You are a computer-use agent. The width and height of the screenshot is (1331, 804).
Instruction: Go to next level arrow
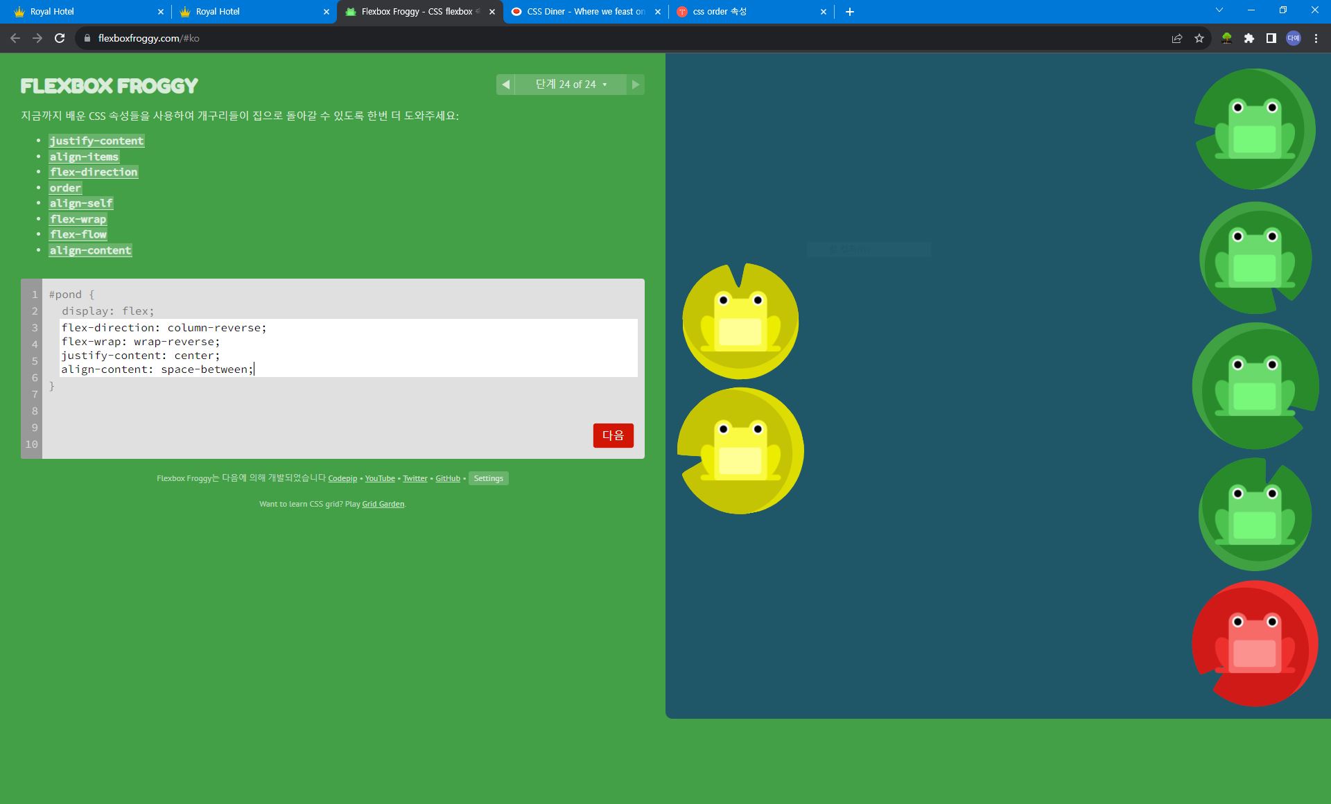click(635, 85)
